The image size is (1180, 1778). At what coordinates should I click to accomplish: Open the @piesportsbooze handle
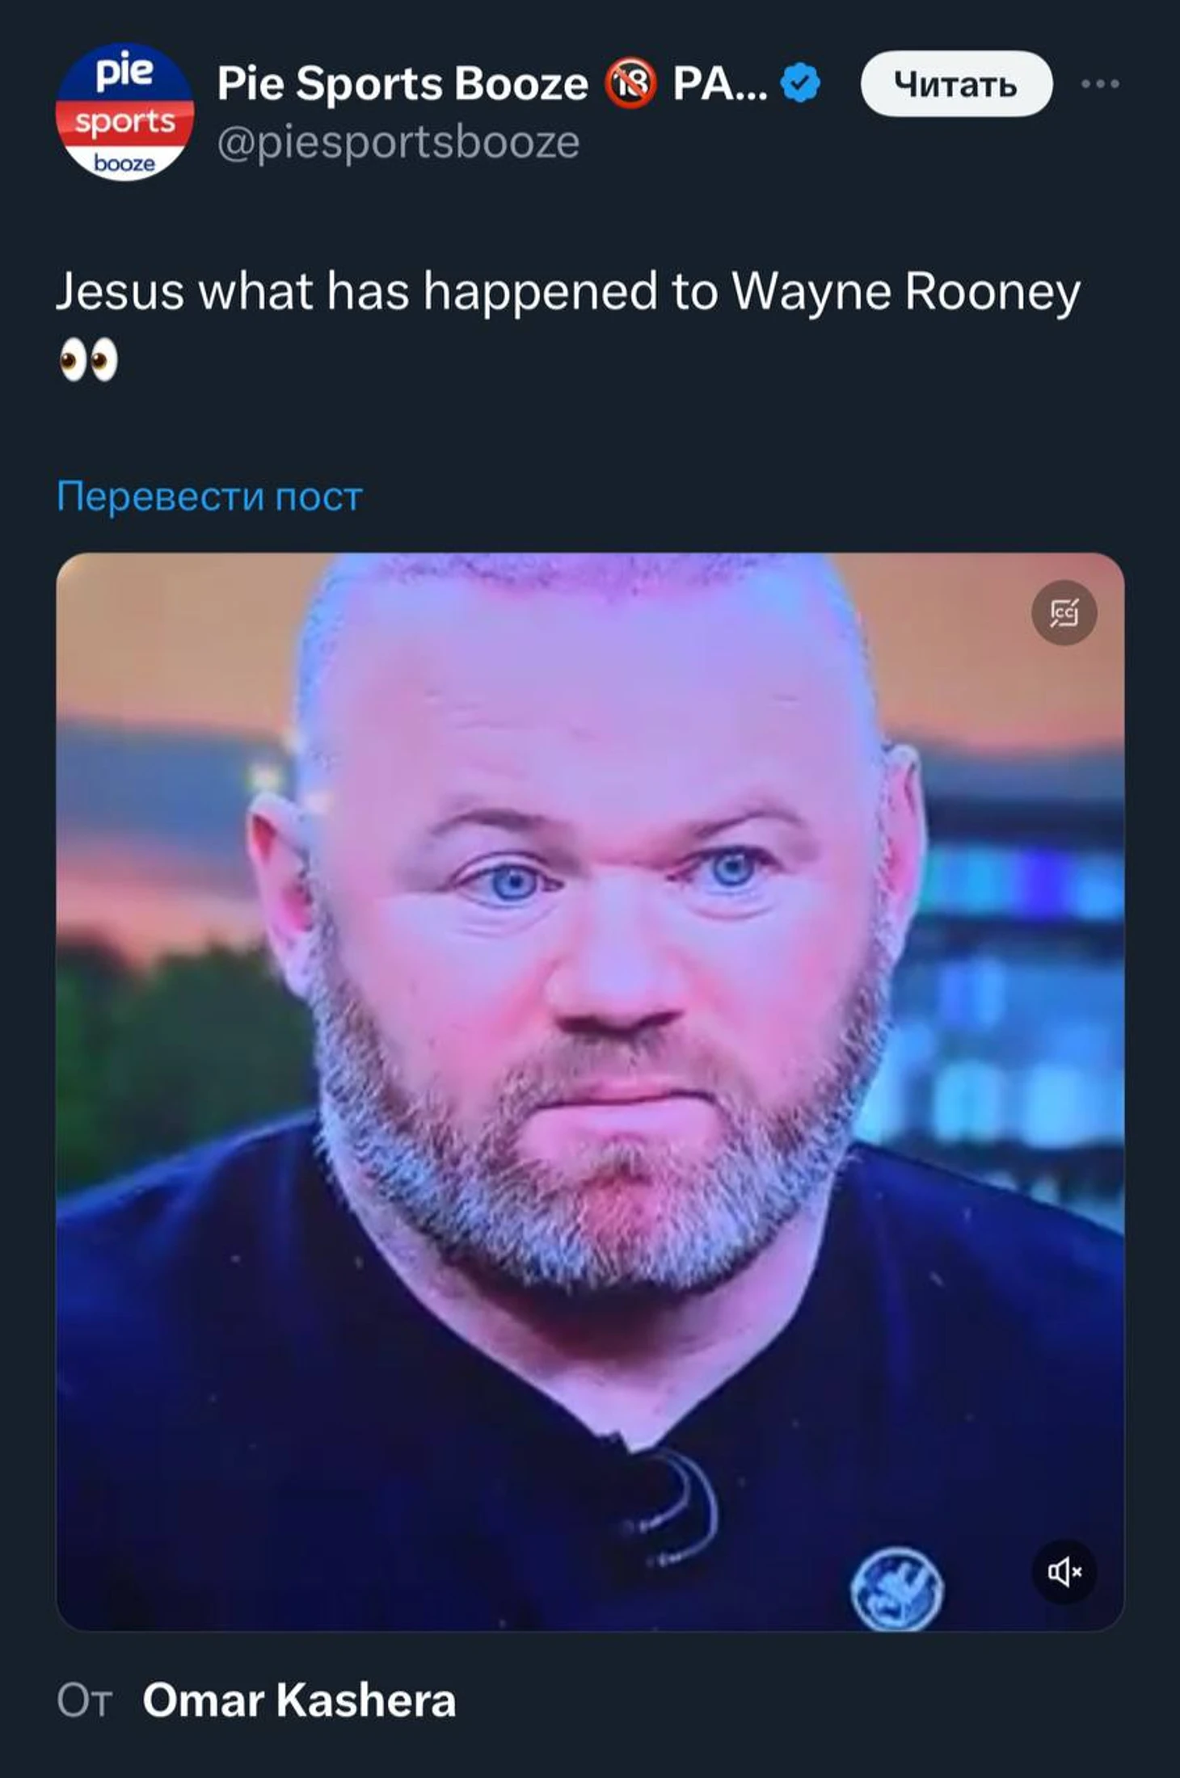(x=398, y=143)
